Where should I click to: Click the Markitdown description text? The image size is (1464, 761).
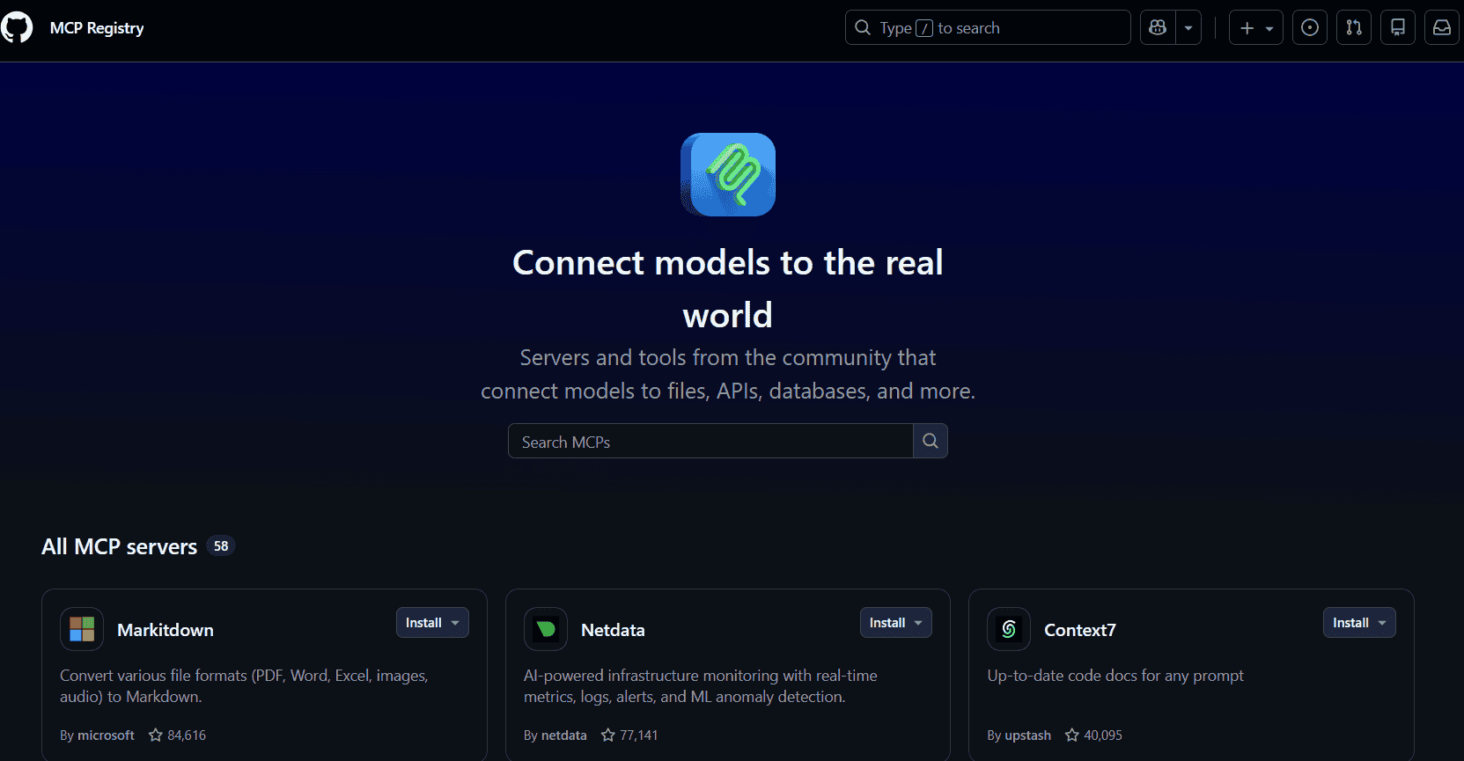tap(244, 686)
